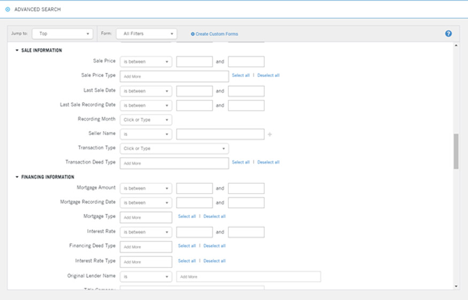
Task: Click the scrollbar up arrow
Action: click(x=456, y=45)
